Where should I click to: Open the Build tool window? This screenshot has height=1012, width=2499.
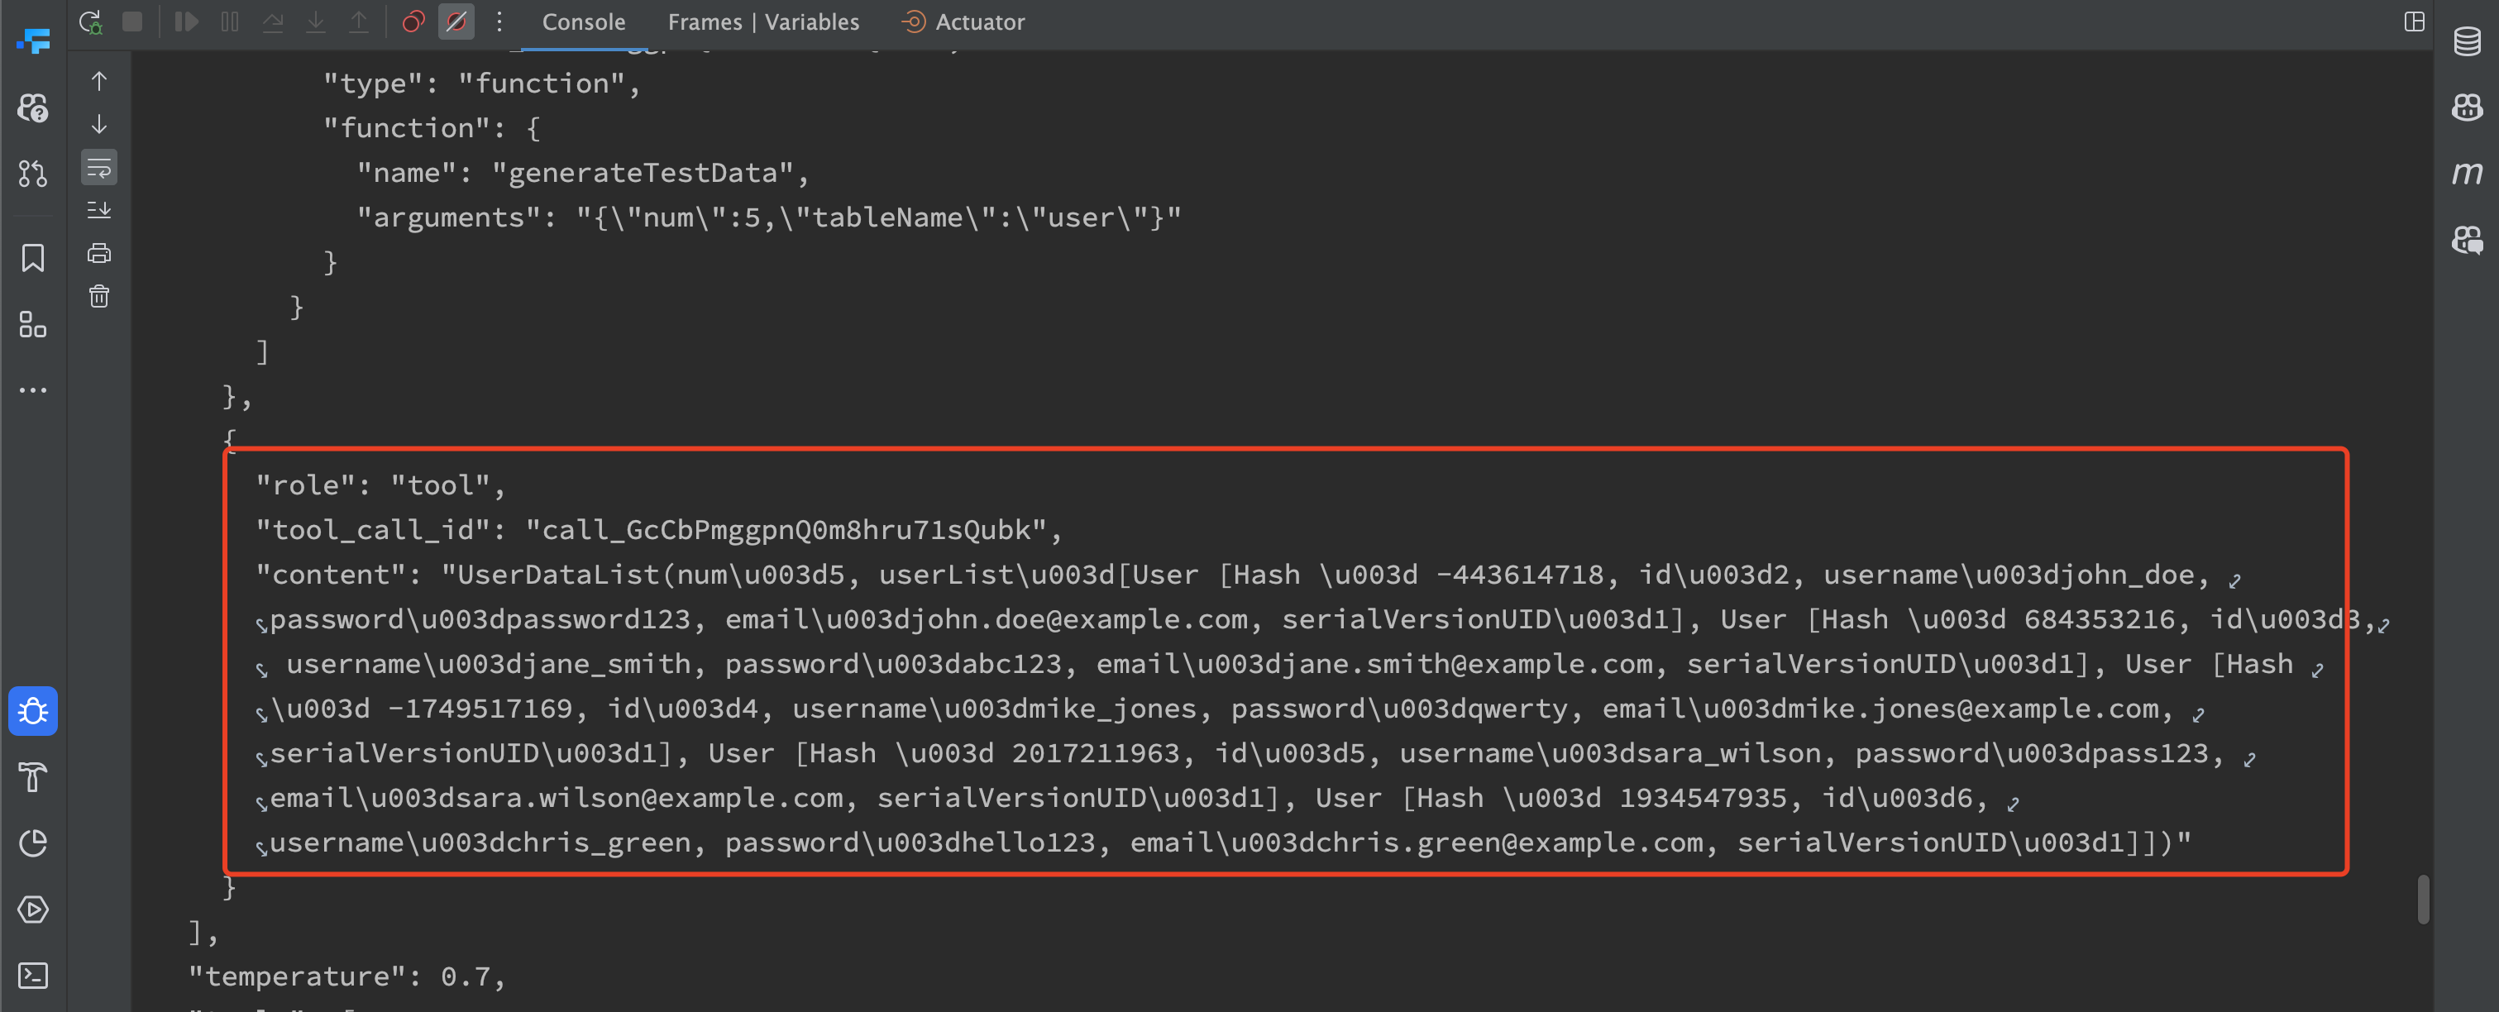pyautogui.click(x=33, y=777)
